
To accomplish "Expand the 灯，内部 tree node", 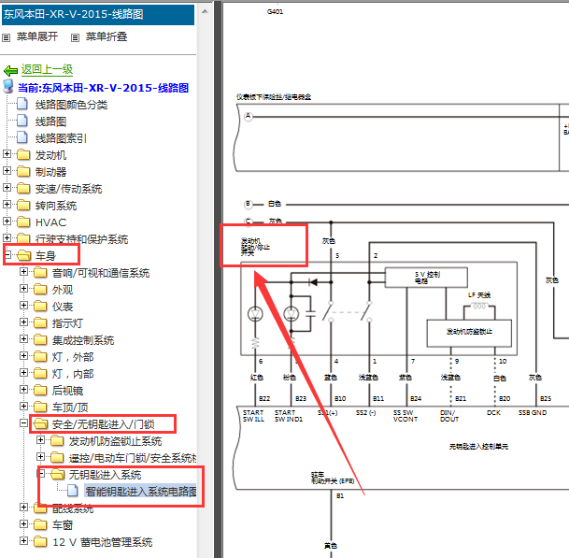I will [x=23, y=373].
